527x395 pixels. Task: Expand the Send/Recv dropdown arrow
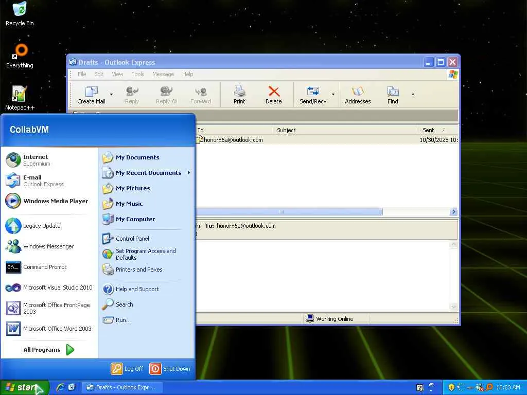click(333, 95)
